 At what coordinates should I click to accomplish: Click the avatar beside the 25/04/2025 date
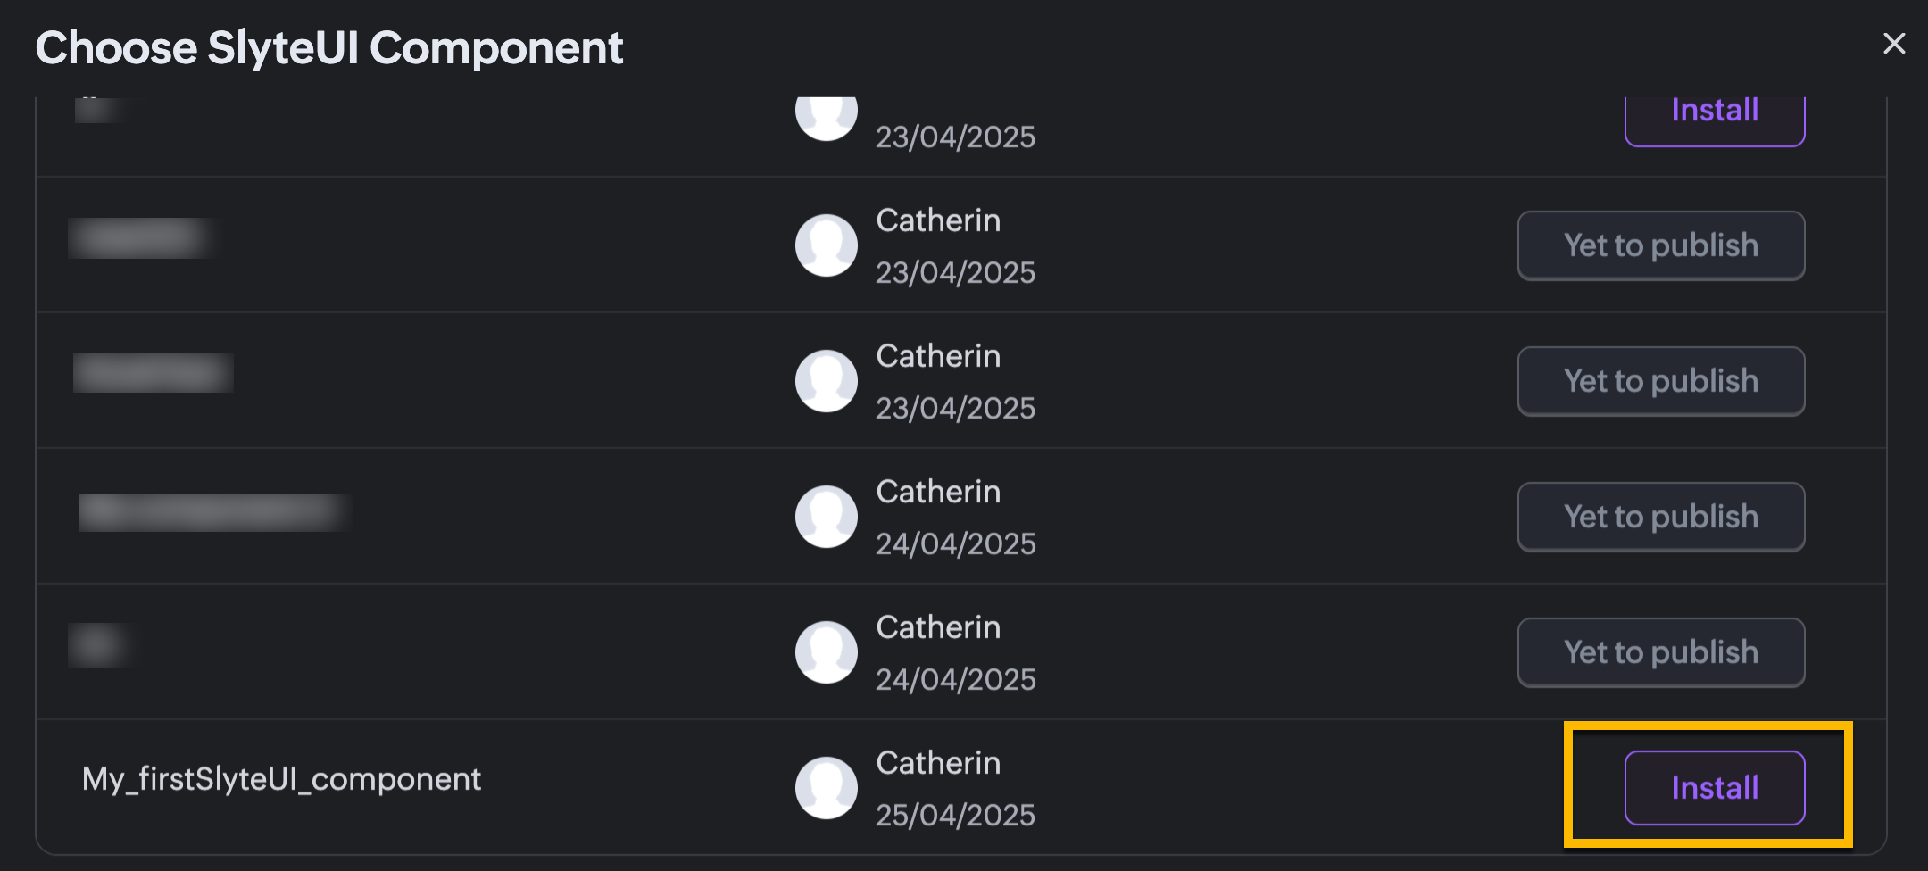coord(827,787)
